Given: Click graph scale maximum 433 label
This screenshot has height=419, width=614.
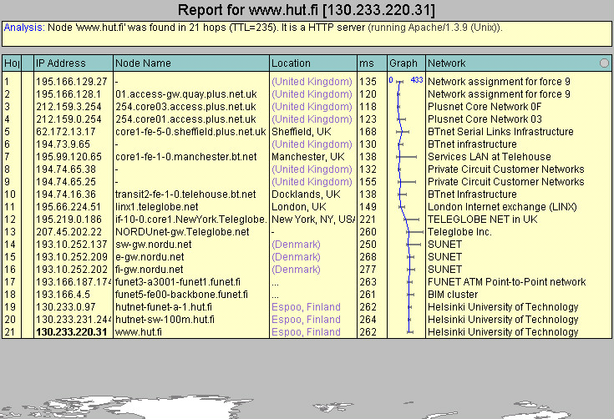Looking at the screenshot, I should (x=417, y=80).
